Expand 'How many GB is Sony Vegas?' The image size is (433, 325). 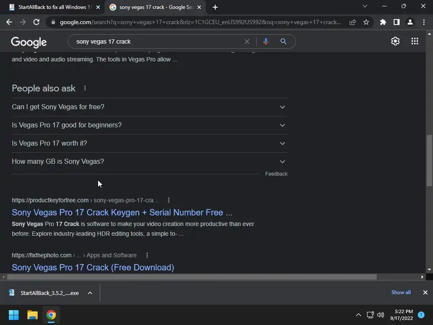[x=150, y=162]
